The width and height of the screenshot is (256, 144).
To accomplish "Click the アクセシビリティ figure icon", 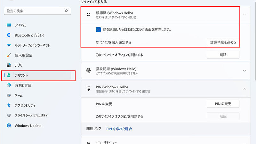I will [9, 105].
